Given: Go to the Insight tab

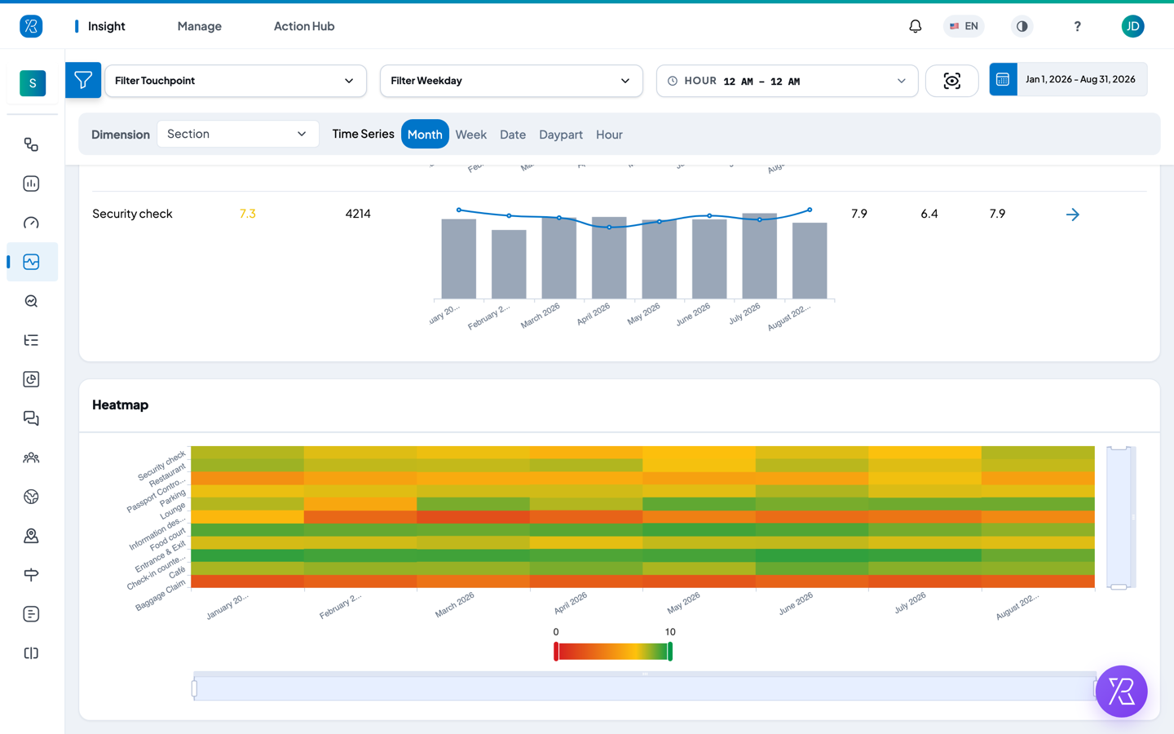Looking at the screenshot, I should 106,26.
